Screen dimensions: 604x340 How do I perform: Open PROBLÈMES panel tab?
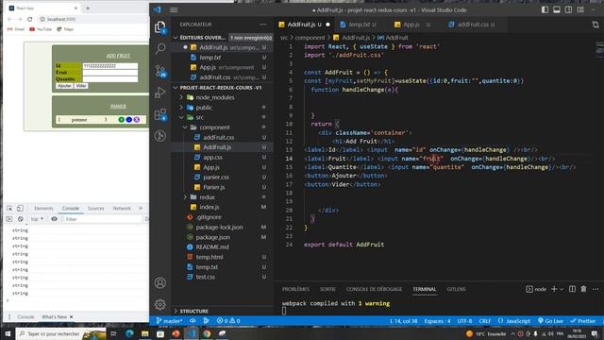pyautogui.click(x=295, y=289)
